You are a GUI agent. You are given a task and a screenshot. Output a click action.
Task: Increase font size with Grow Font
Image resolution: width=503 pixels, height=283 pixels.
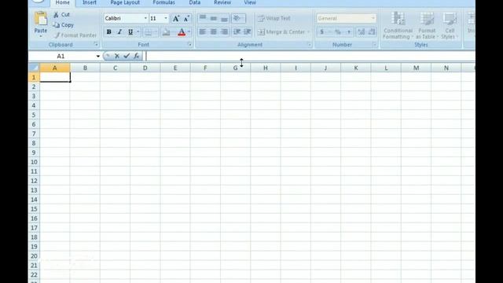coord(176,19)
